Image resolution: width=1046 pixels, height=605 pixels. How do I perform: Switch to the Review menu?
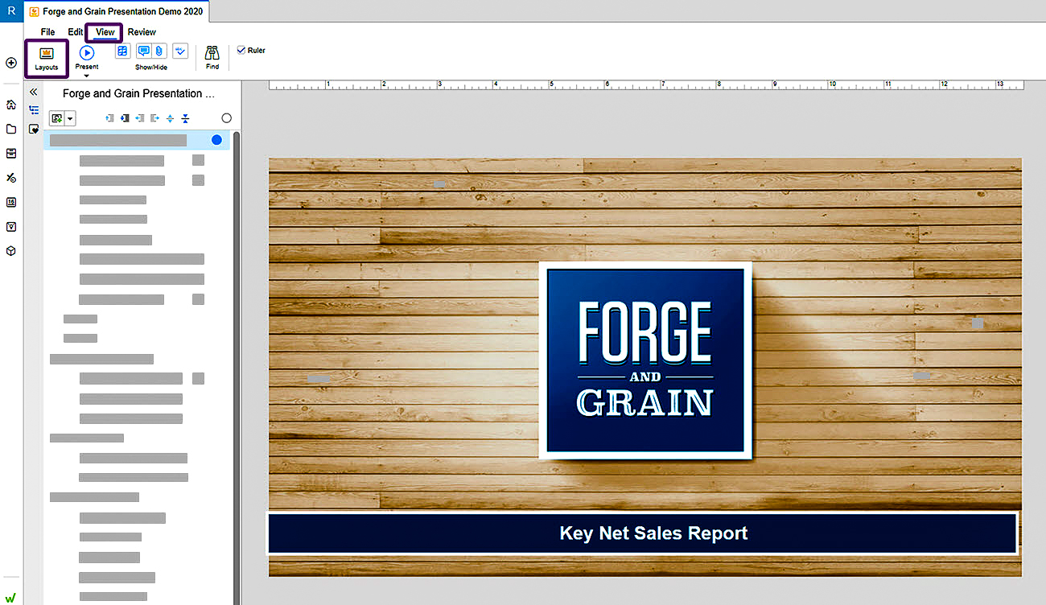pyautogui.click(x=142, y=32)
